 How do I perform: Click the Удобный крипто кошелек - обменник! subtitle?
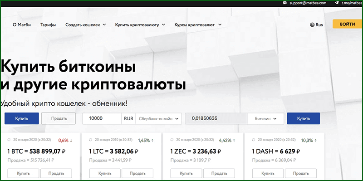point(64,103)
